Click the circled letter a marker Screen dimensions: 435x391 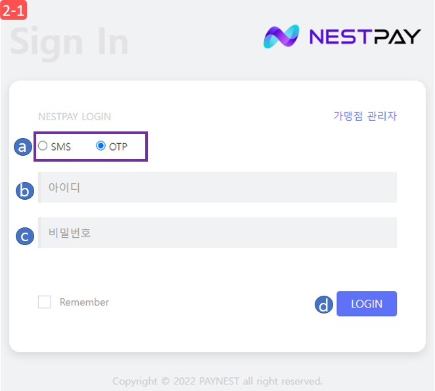(x=23, y=147)
